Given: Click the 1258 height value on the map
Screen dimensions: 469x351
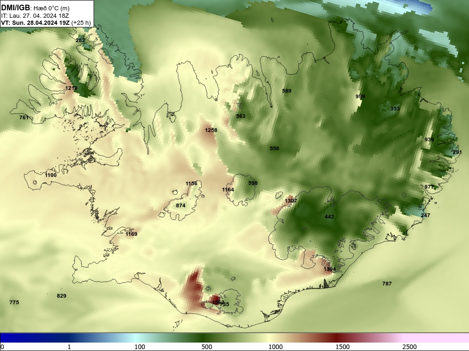Looking at the screenshot, I should pyautogui.click(x=211, y=130).
